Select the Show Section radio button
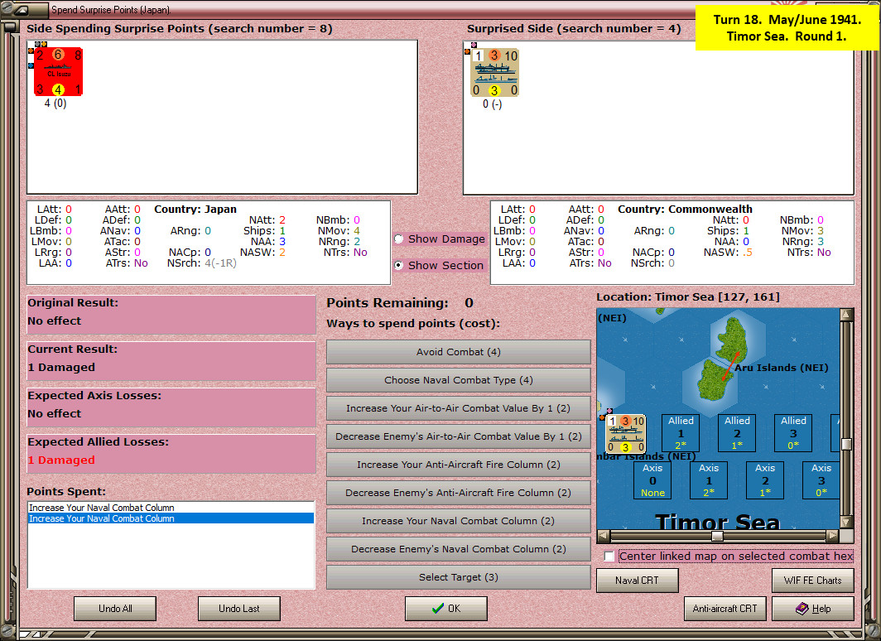 click(399, 265)
